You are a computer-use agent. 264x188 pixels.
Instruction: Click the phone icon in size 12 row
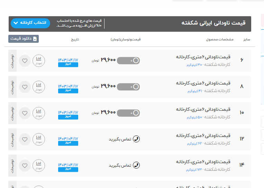click(136, 139)
